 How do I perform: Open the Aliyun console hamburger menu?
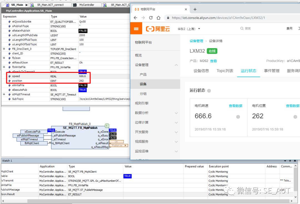(136, 29)
